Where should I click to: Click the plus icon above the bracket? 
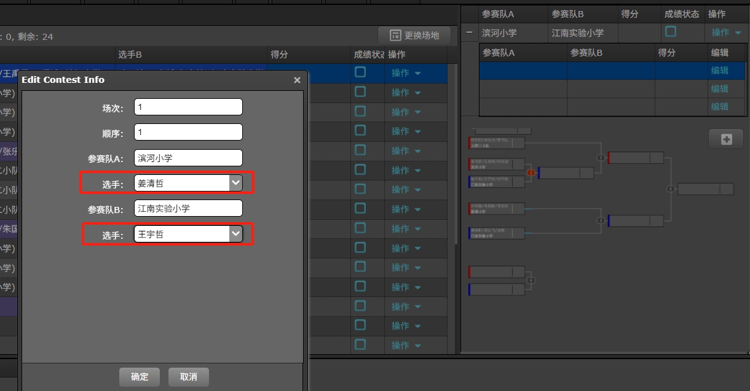[726, 139]
